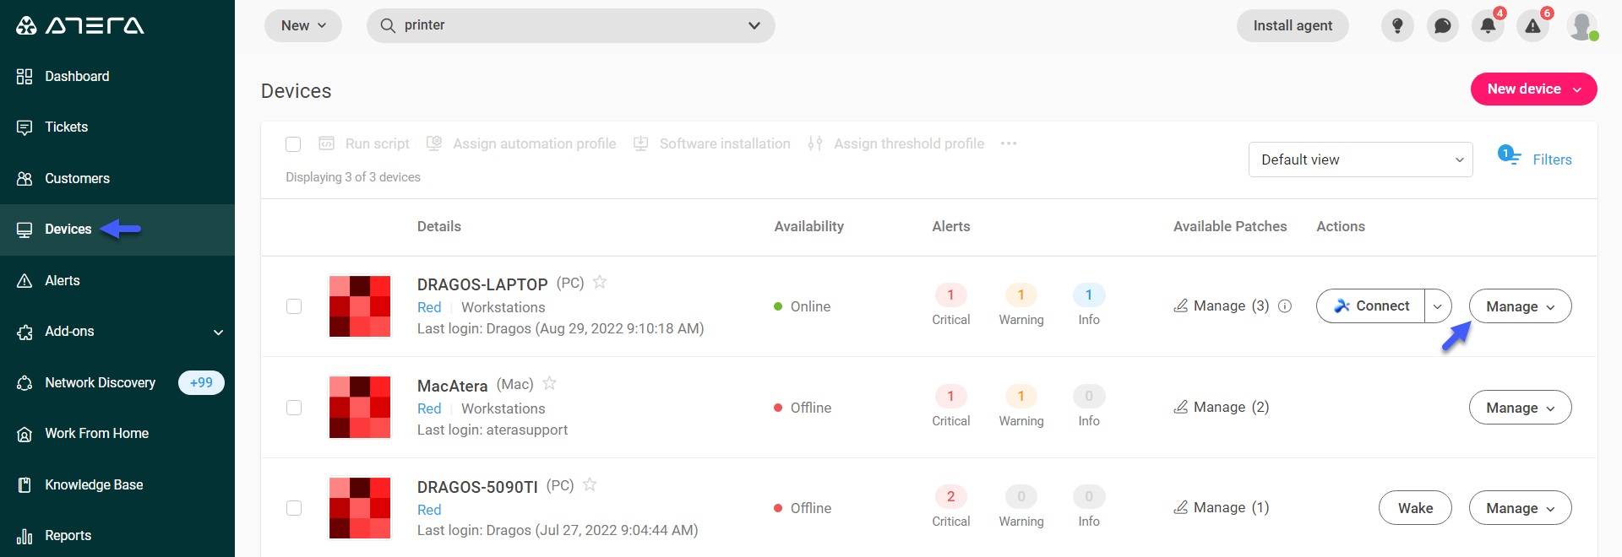Open the Red customer link for DRAGOS-5090TI
This screenshot has width=1622, height=557.
tap(429, 510)
